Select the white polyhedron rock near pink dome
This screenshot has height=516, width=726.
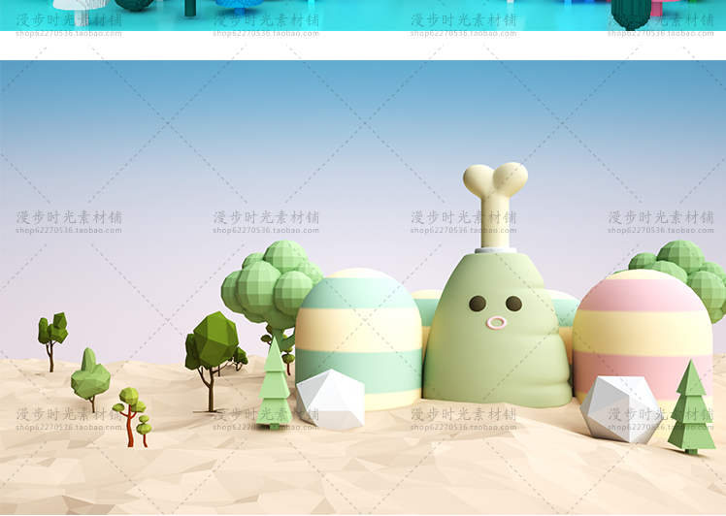[620, 408]
